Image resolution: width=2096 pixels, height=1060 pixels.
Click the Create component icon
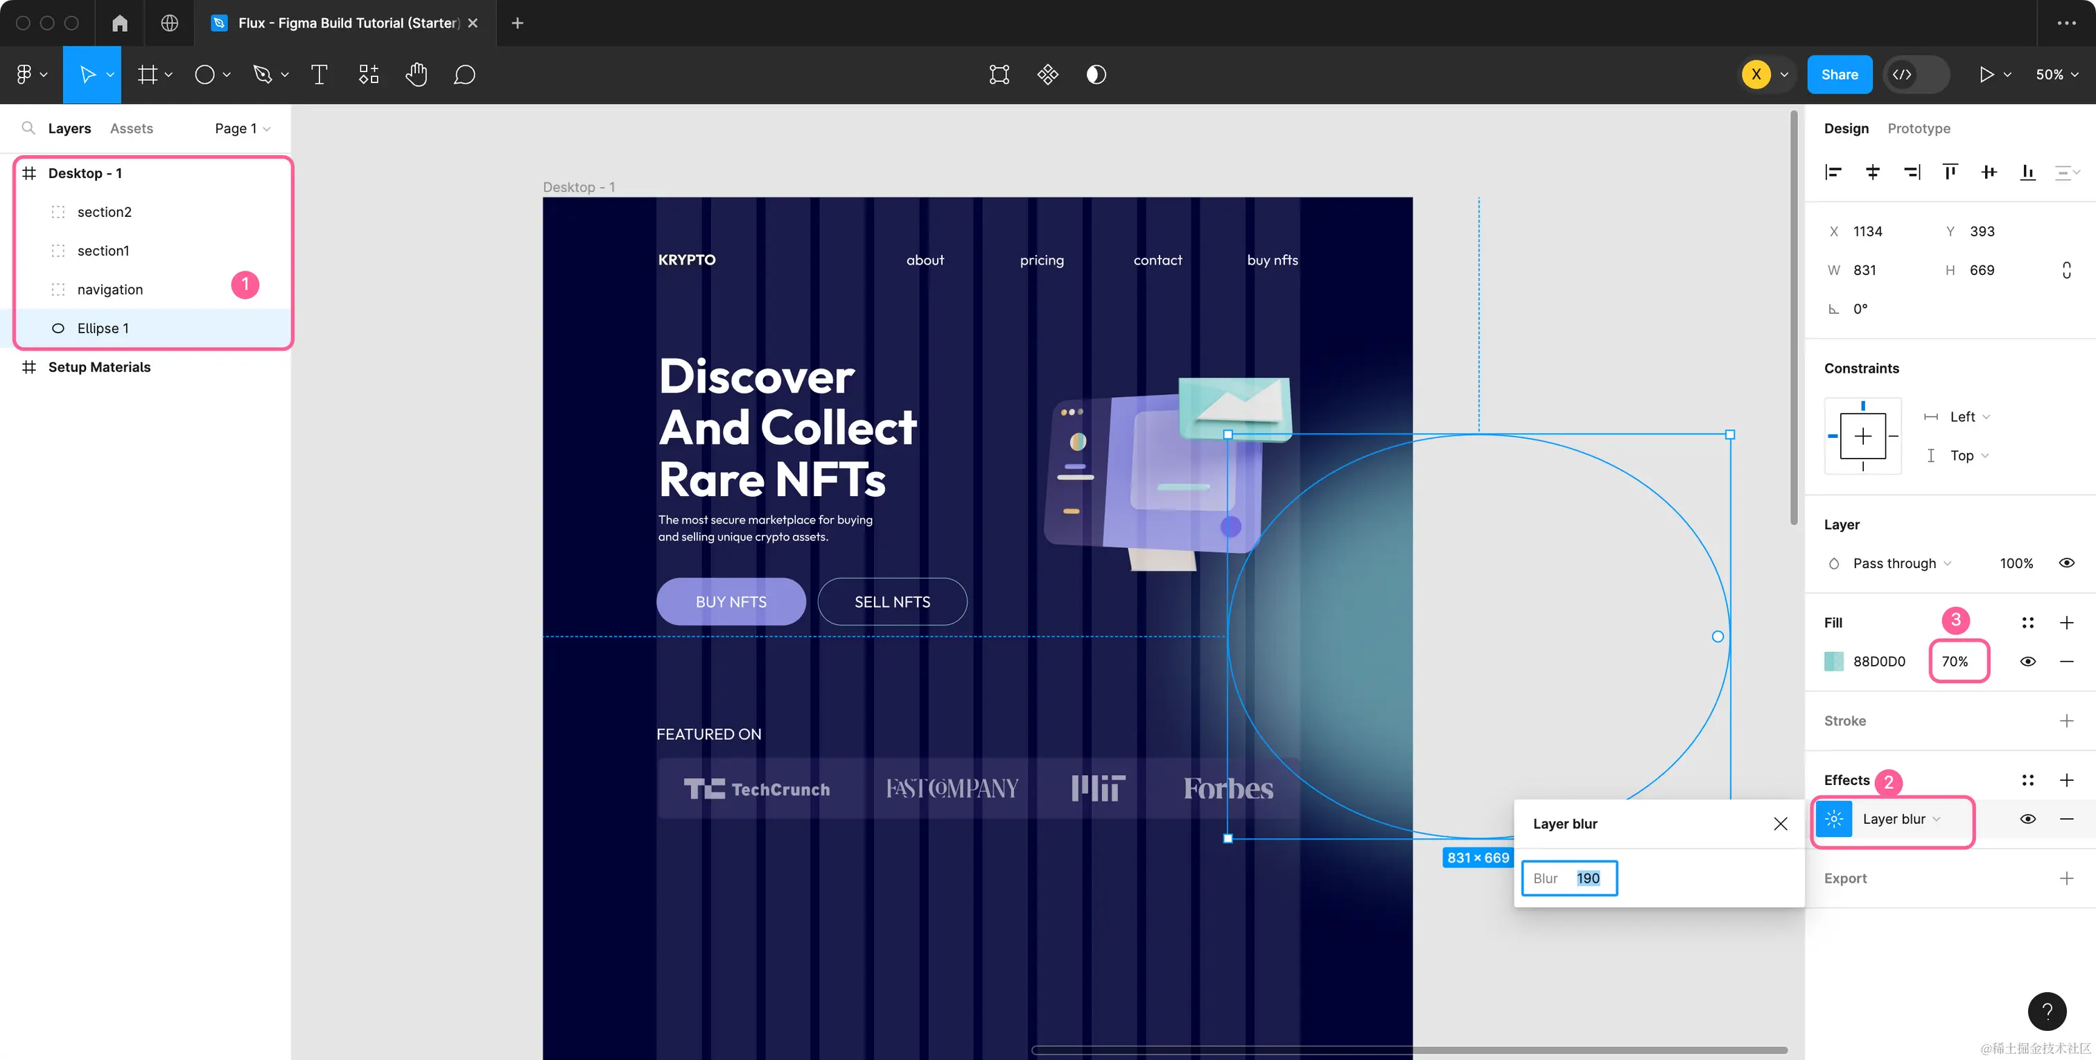coord(1047,75)
